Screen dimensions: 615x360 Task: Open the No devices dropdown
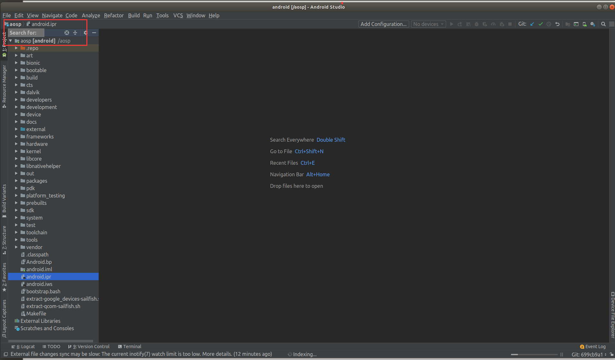[x=428, y=24]
